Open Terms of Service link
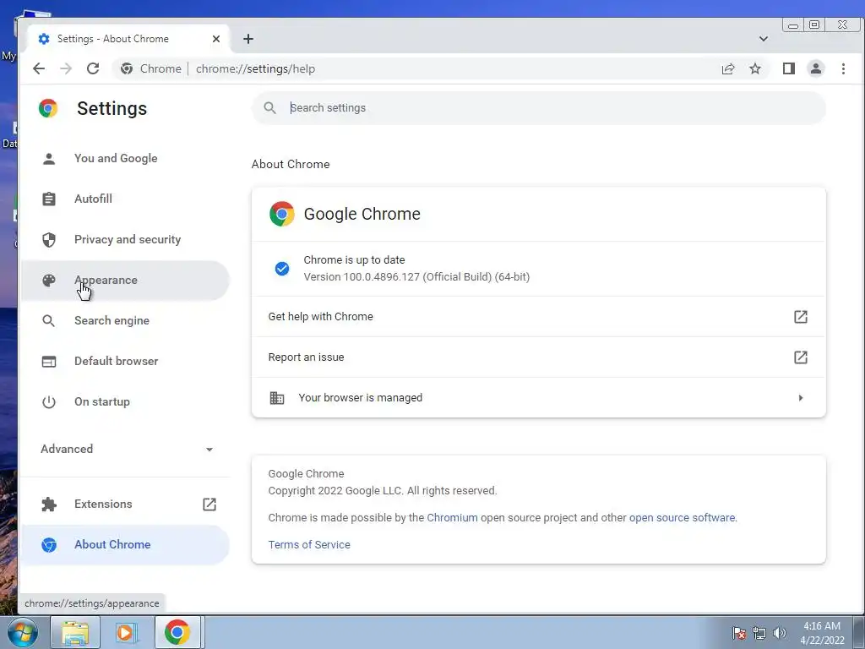Image resolution: width=865 pixels, height=649 pixels. [x=309, y=545]
